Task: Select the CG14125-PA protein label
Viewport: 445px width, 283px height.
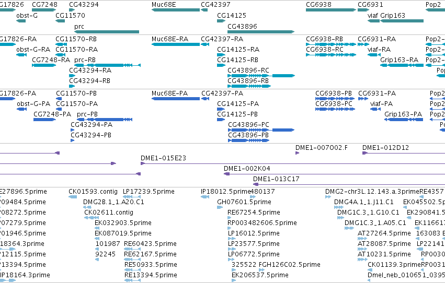Action: pyautogui.click(x=238, y=104)
